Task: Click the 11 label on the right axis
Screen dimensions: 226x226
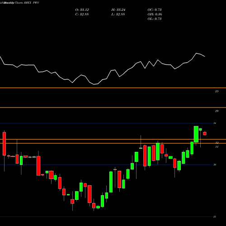Action: [x=217, y=147]
